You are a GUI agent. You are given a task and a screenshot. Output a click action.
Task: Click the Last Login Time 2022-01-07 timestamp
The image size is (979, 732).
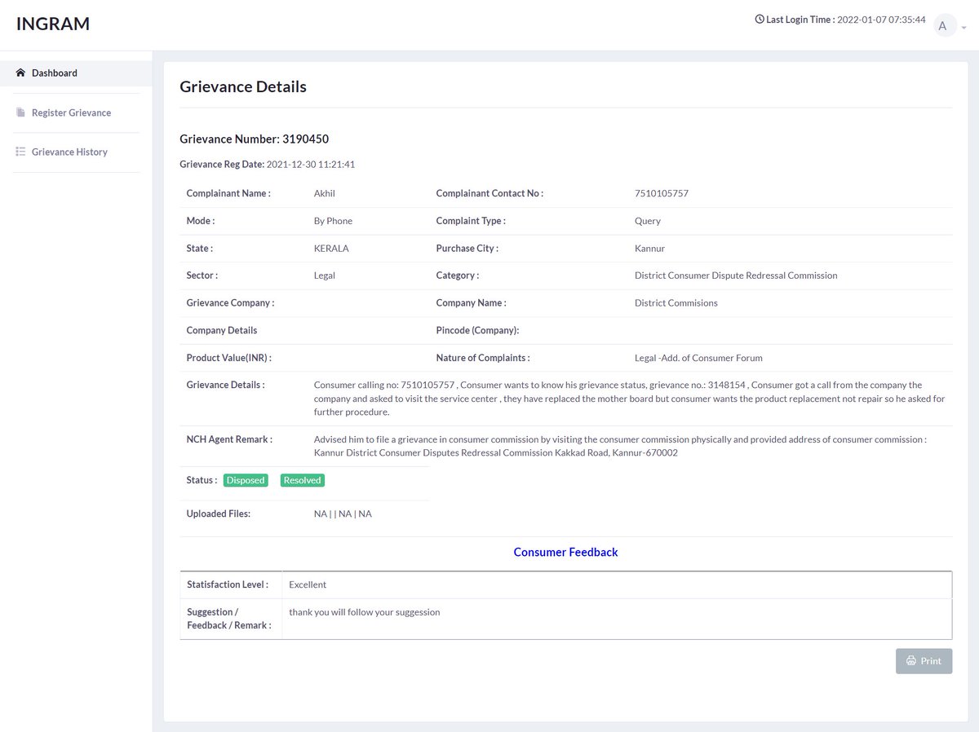coord(881,20)
